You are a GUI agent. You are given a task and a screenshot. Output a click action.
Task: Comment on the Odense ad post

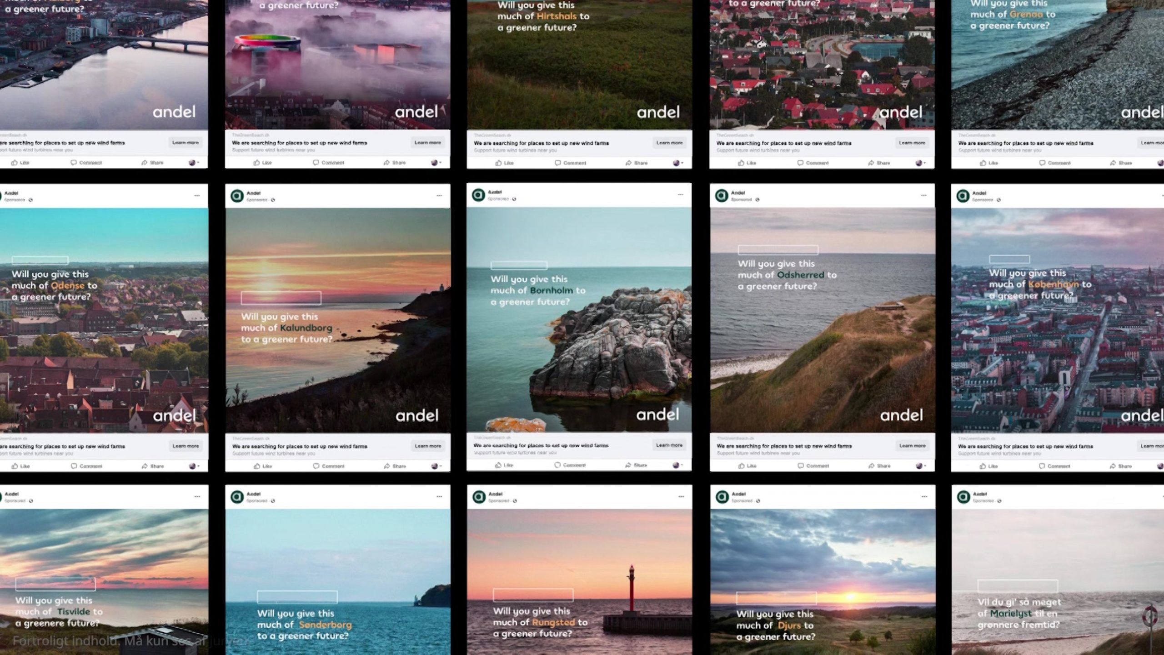pyautogui.click(x=86, y=466)
